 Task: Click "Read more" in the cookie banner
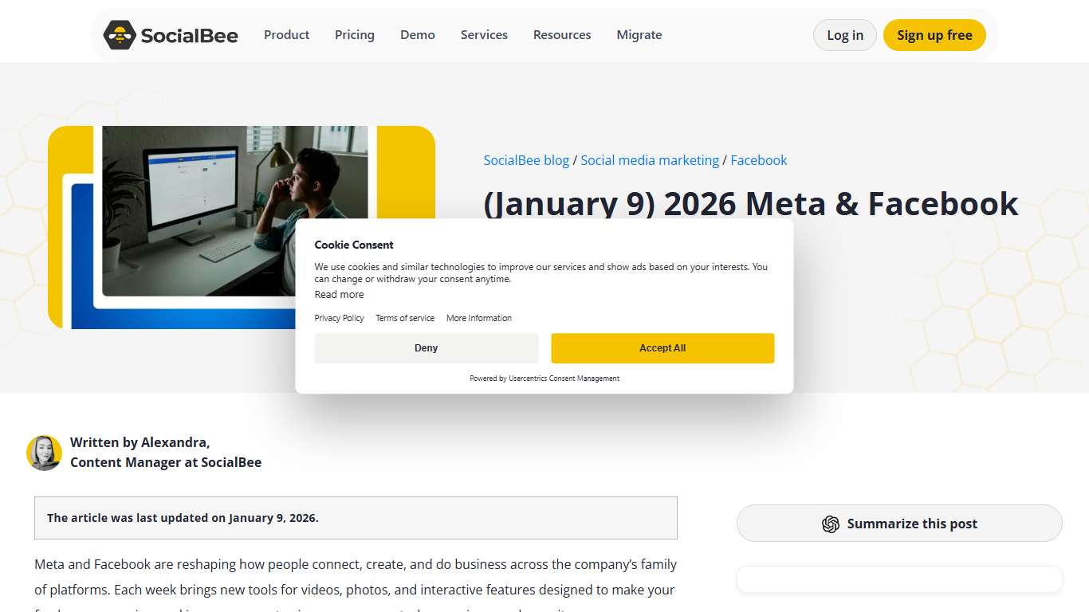click(339, 294)
